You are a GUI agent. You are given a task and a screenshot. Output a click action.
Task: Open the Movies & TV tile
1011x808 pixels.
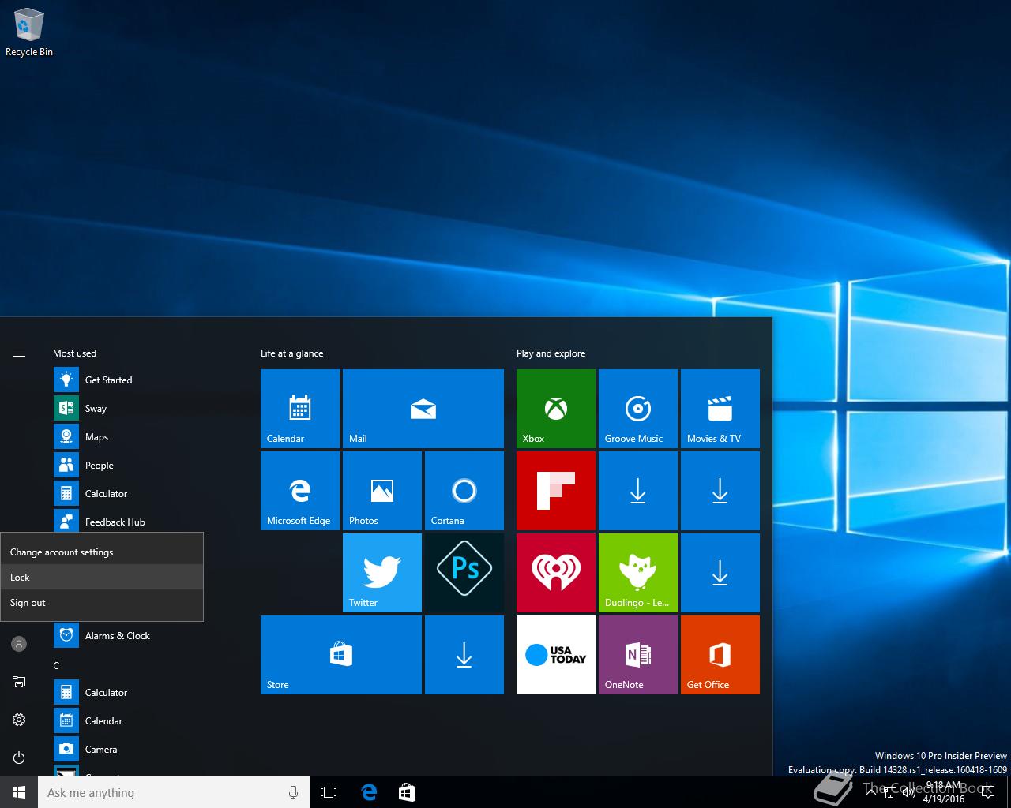(720, 409)
